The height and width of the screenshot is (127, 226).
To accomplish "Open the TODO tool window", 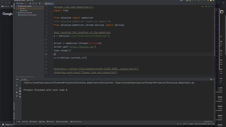I will point(25,122).
